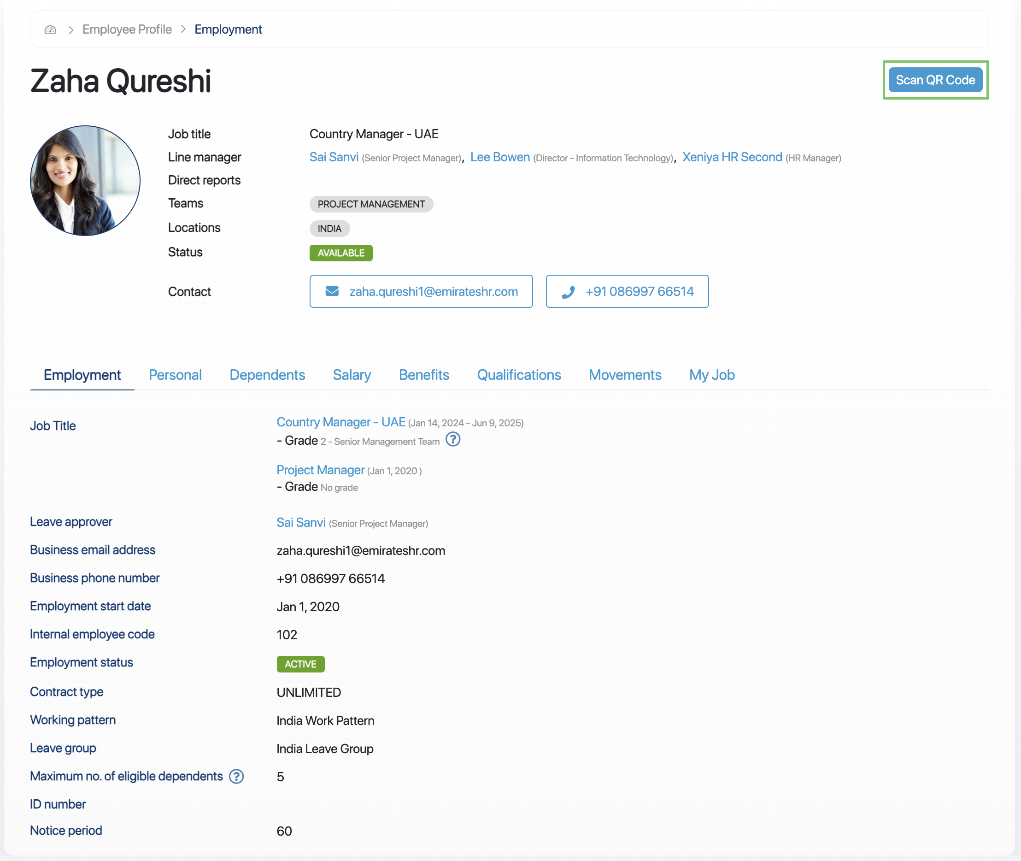Open the Qualifications tab
The height and width of the screenshot is (861, 1021).
click(518, 375)
